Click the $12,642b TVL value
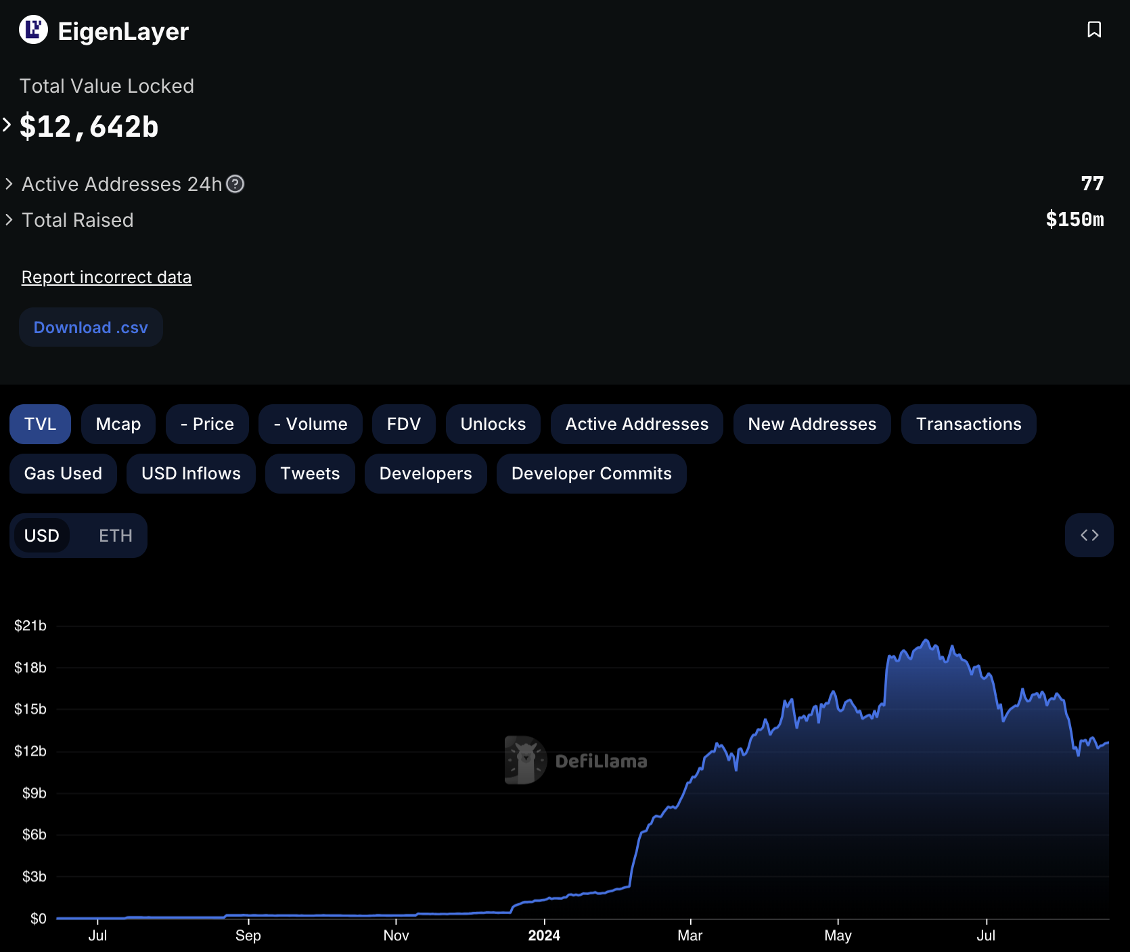 click(x=89, y=127)
